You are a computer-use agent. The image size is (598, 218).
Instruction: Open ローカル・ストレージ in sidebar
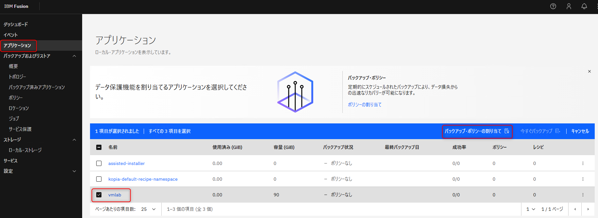click(25, 150)
